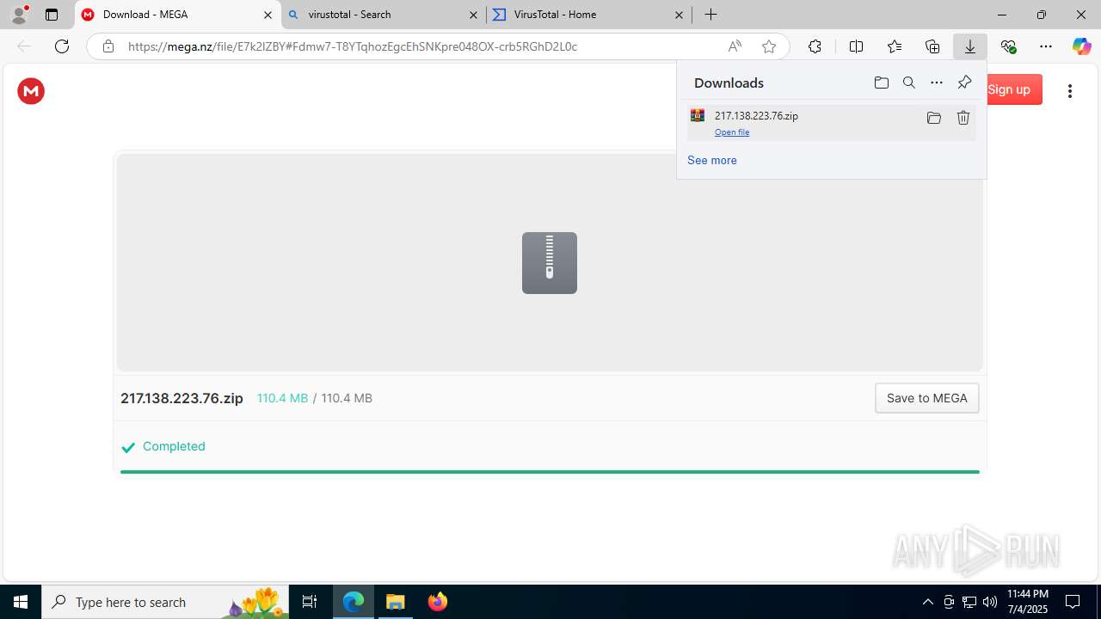Show 217.138.223.76.zip in folder
Viewport: 1101px width, 619px height.
click(x=933, y=118)
